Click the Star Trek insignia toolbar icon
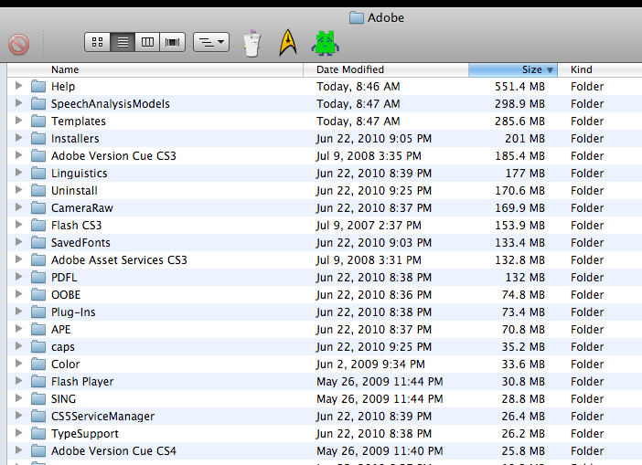Viewport: 642px width, 465px height. [288, 43]
